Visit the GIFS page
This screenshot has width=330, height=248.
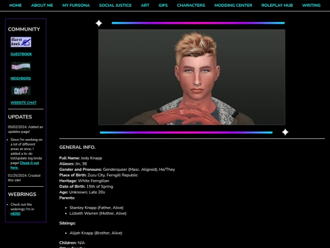point(163,6)
